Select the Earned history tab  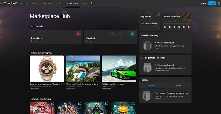[152, 85]
